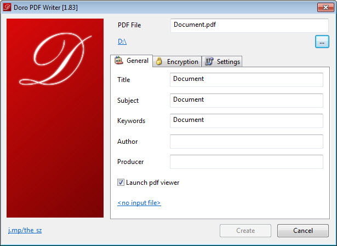The image size is (337, 246).
Task: Click the PDF File label
Action: 129,25
